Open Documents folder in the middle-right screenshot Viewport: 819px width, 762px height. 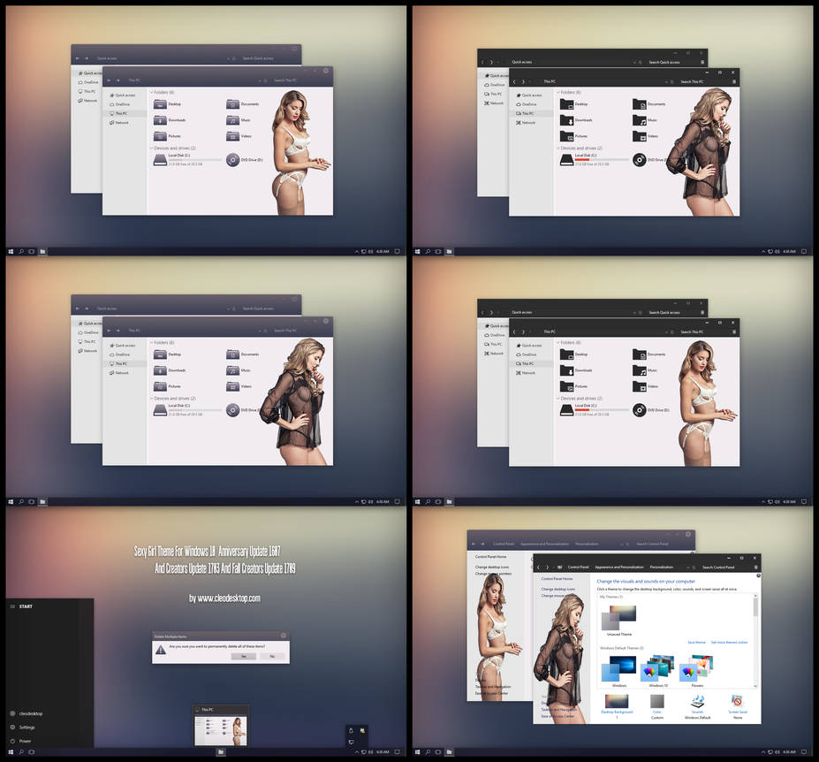(x=649, y=354)
